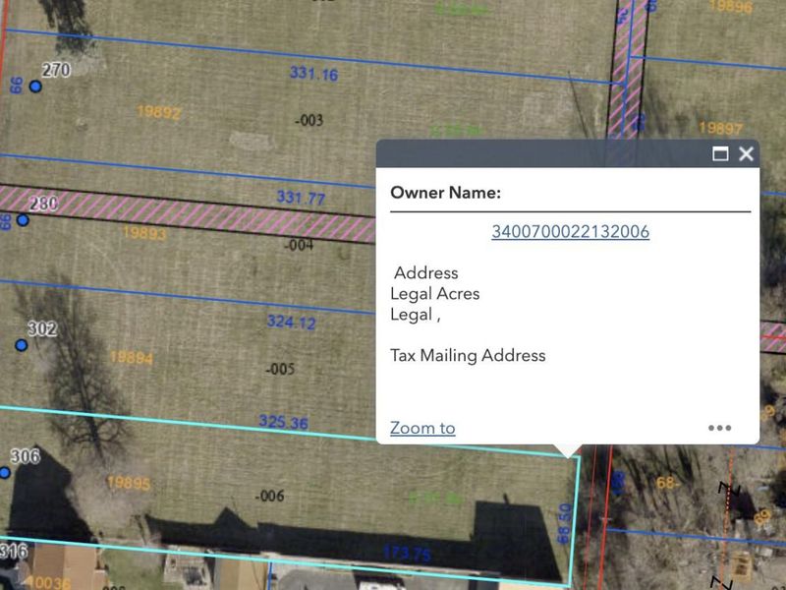Click the Zoom to link
Image resolution: width=786 pixels, height=590 pixels.
[x=422, y=428]
